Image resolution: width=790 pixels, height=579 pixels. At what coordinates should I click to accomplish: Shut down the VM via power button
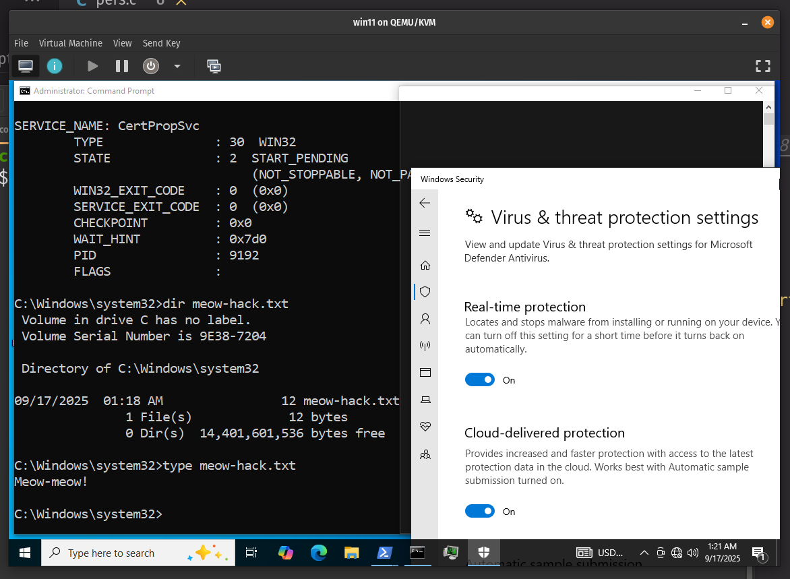click(x=150, y=66)
